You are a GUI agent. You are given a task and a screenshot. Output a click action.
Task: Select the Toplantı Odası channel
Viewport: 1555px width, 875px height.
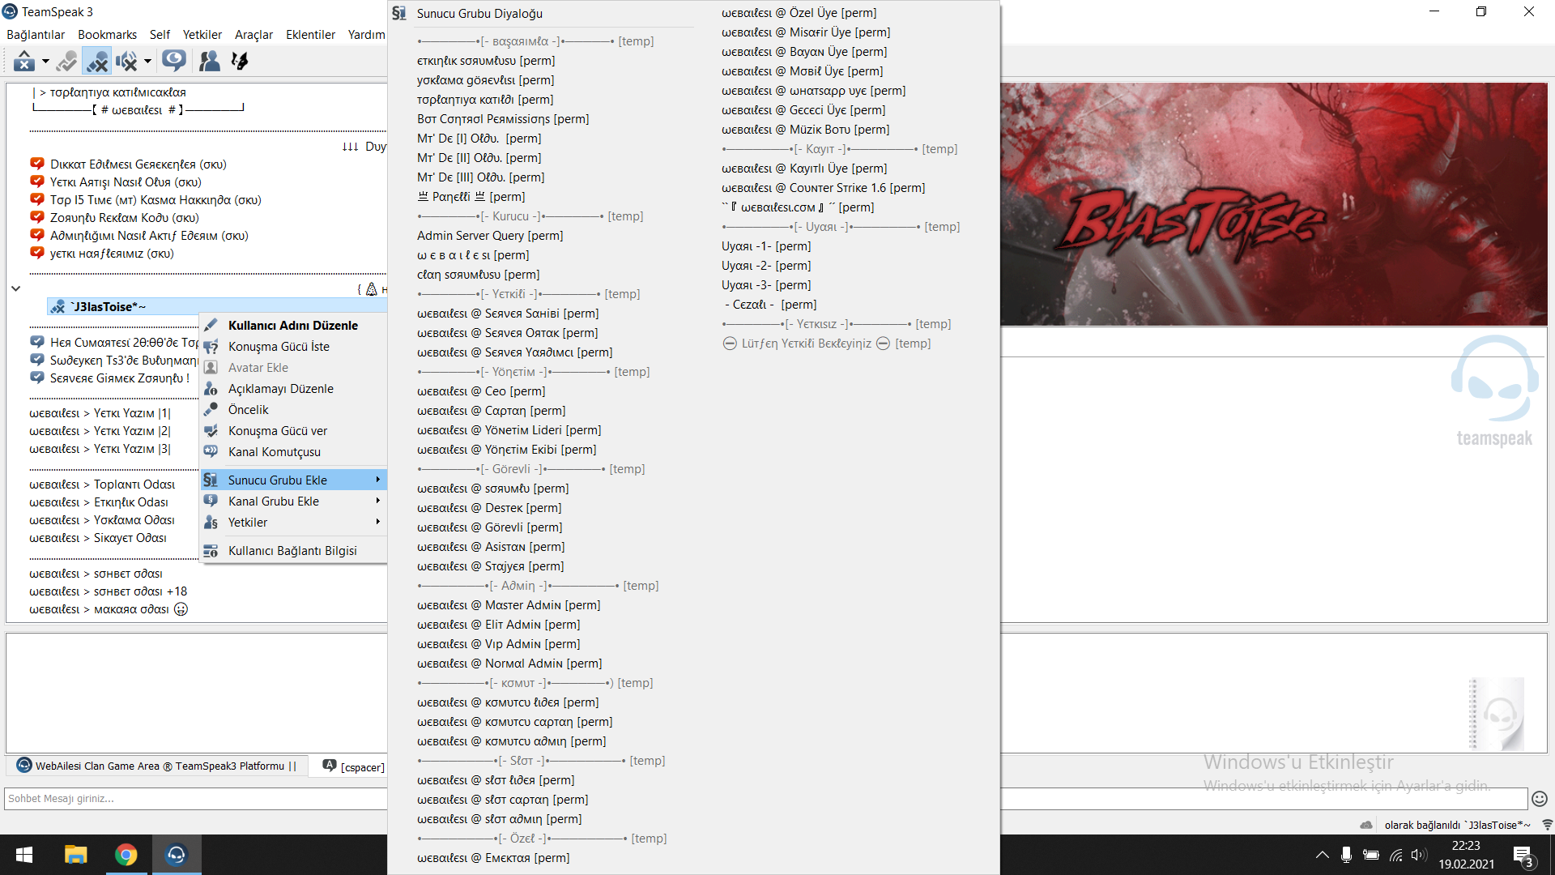(x=102, y=484)
